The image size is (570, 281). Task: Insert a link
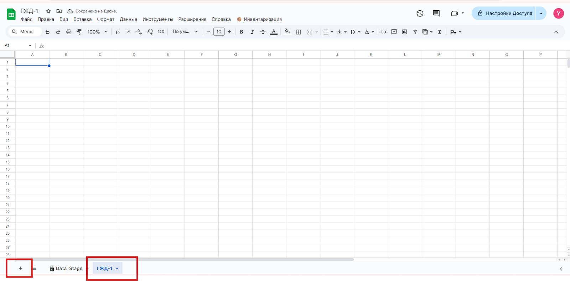(383, 32)
